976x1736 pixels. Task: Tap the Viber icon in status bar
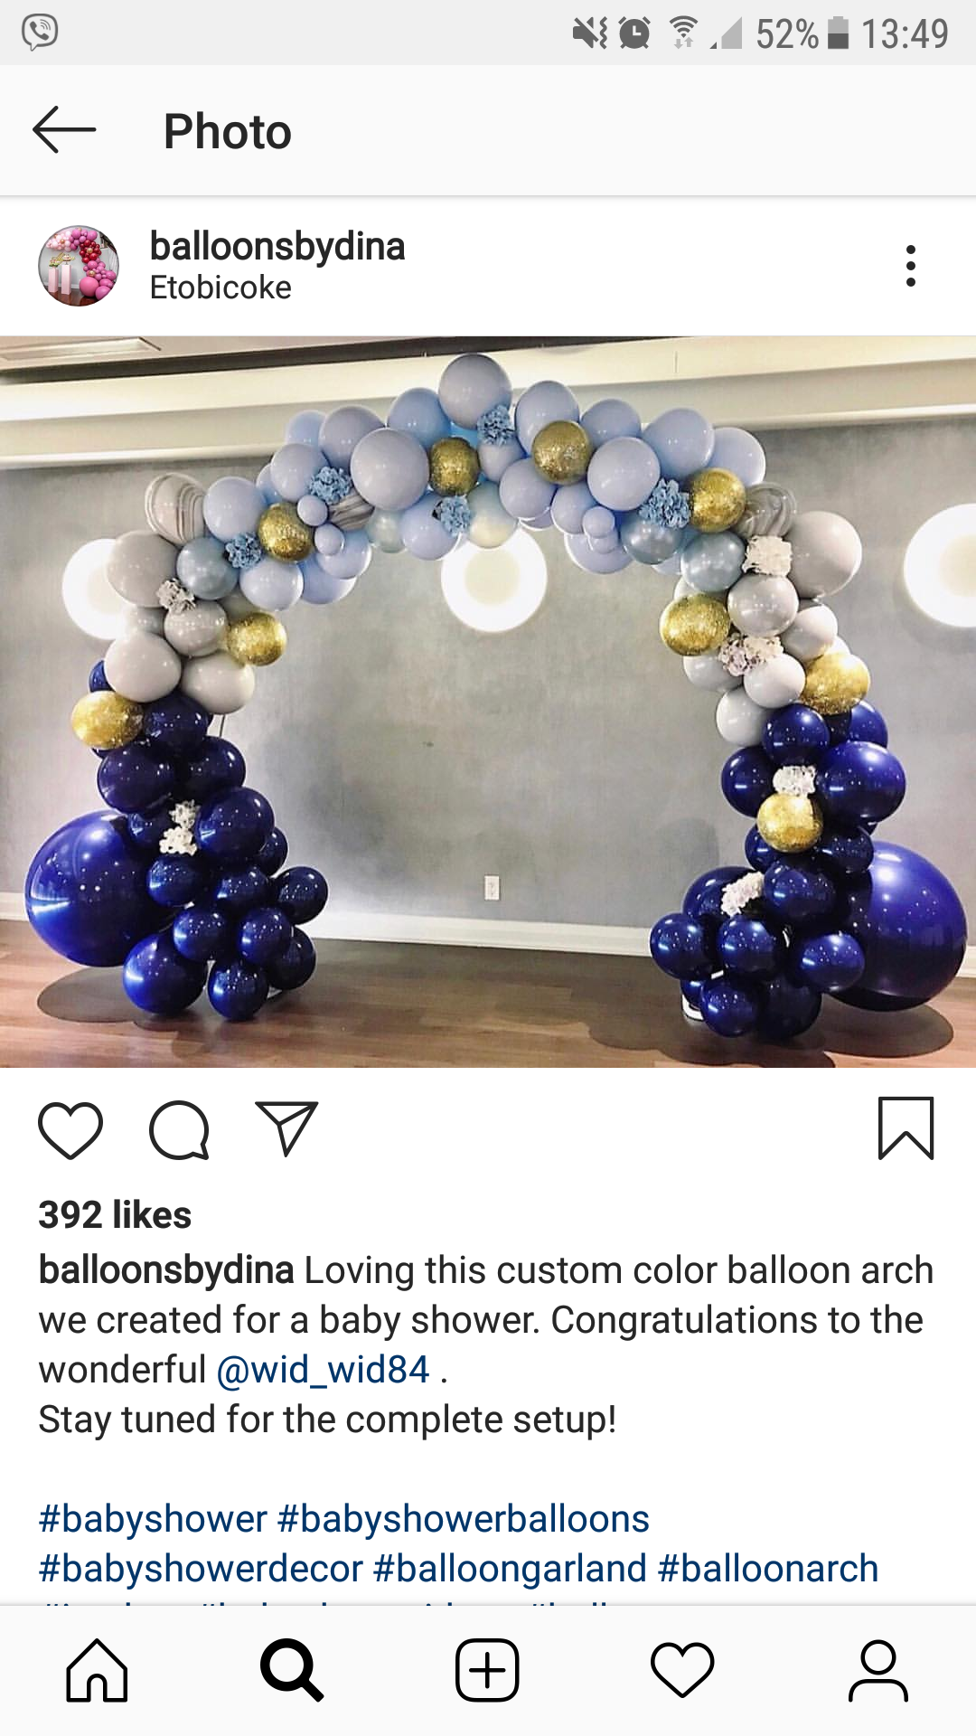click(x=40, y=33)
